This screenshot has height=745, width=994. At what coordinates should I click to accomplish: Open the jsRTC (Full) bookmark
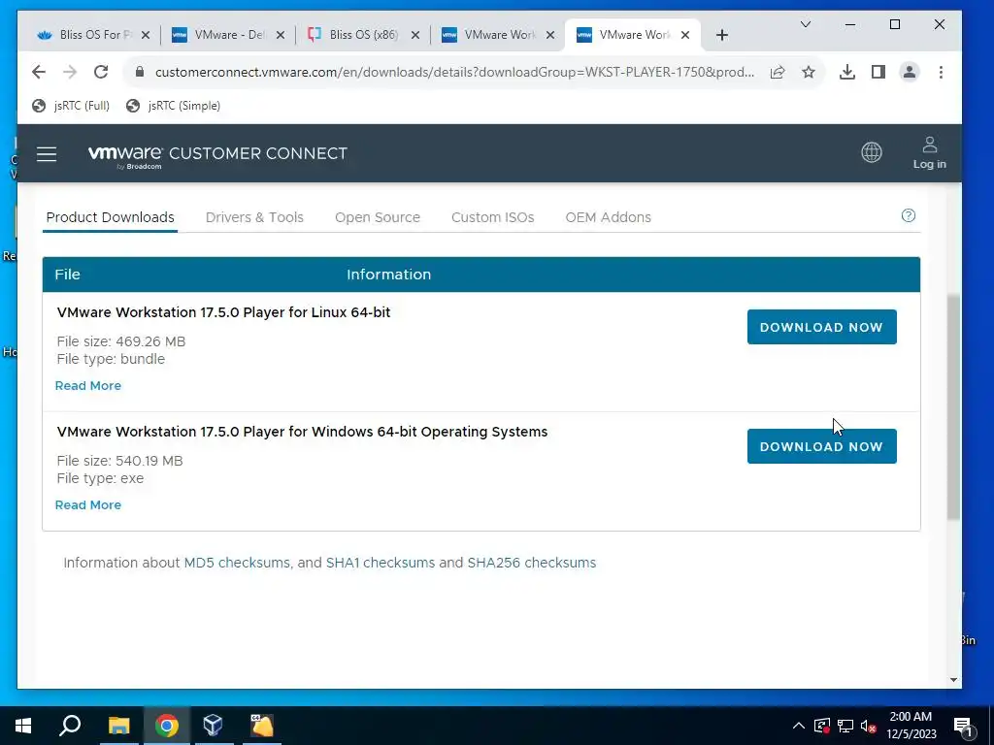tap(70, 106)
